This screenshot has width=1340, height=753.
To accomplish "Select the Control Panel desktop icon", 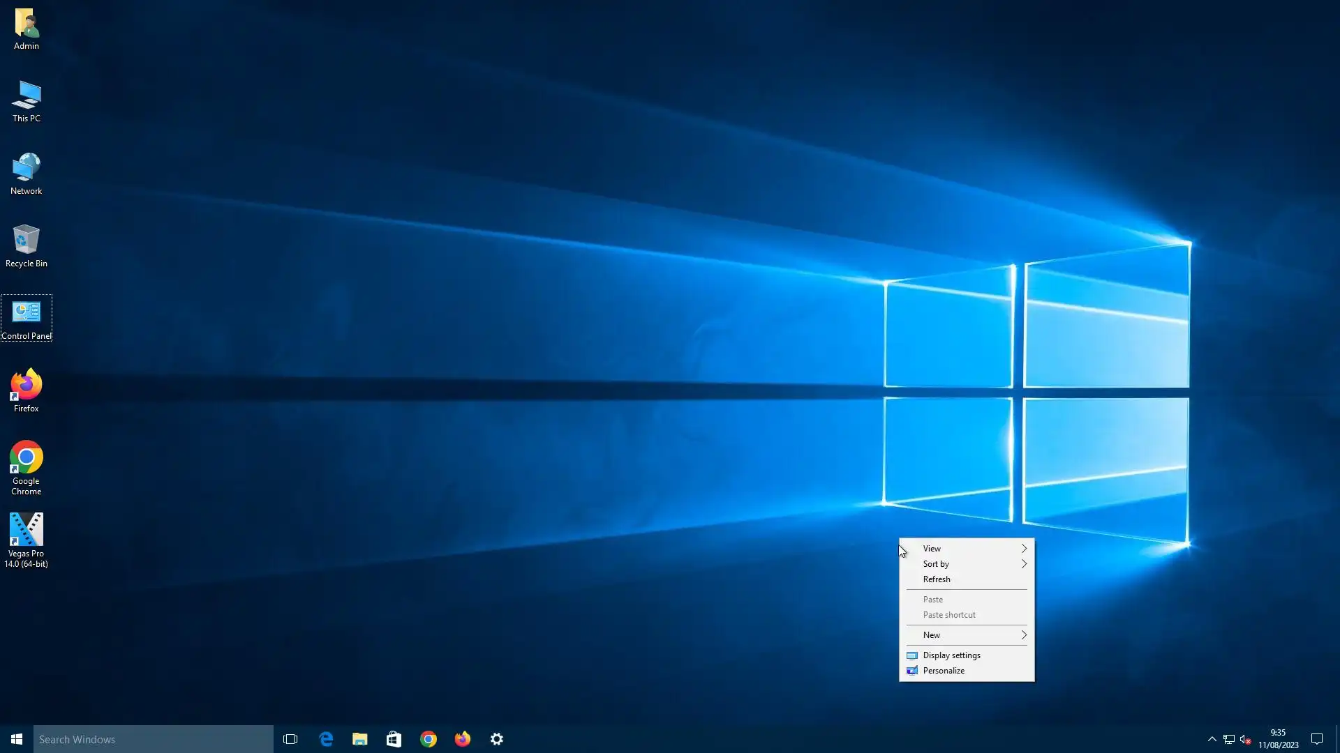I will (26, 312).
